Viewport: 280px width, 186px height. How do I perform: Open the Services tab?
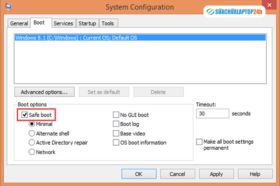[63, 23]
